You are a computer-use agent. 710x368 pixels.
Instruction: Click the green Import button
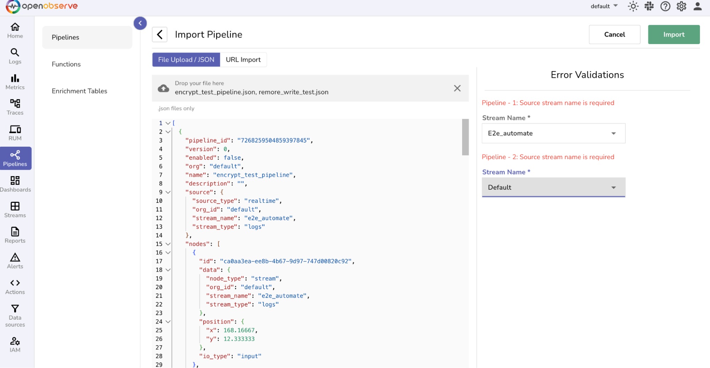click(673, 34)
